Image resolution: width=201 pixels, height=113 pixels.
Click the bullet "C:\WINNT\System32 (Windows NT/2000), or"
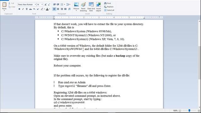point(89,35)
